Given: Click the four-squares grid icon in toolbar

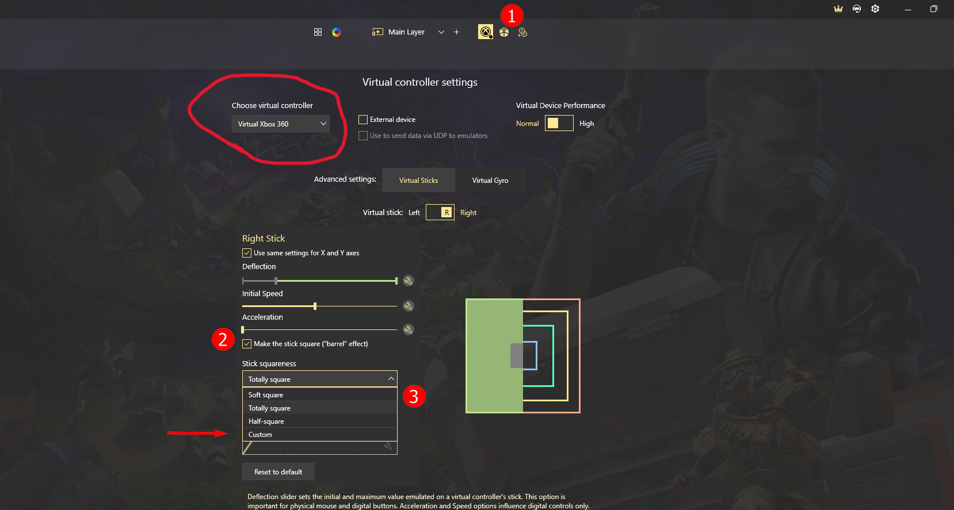Looking at the screenshot, I should 318,32.
